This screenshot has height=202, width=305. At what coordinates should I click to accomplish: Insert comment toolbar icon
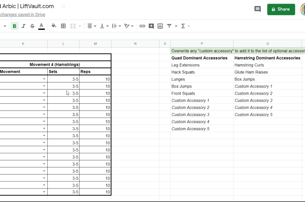[x=151, y=26]
